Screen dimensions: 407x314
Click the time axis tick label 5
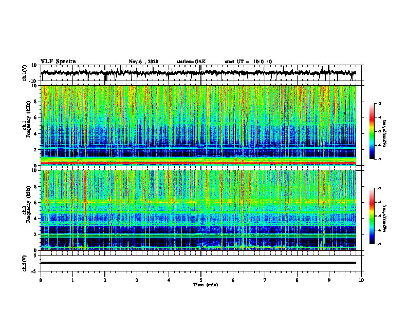[x=201, y=280]
